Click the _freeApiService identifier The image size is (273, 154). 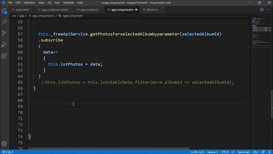pos(69,34)
